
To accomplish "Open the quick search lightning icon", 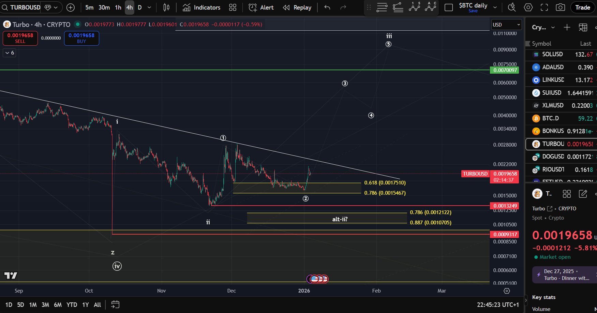I will tap(512, 8).
